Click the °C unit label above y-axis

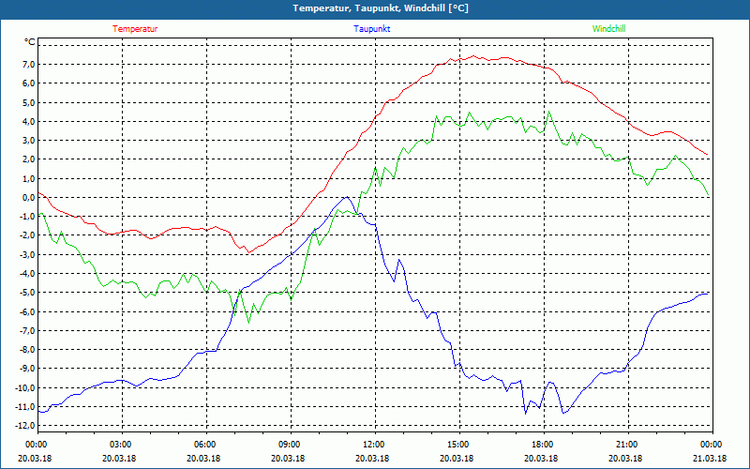click(x=29, y=42)
